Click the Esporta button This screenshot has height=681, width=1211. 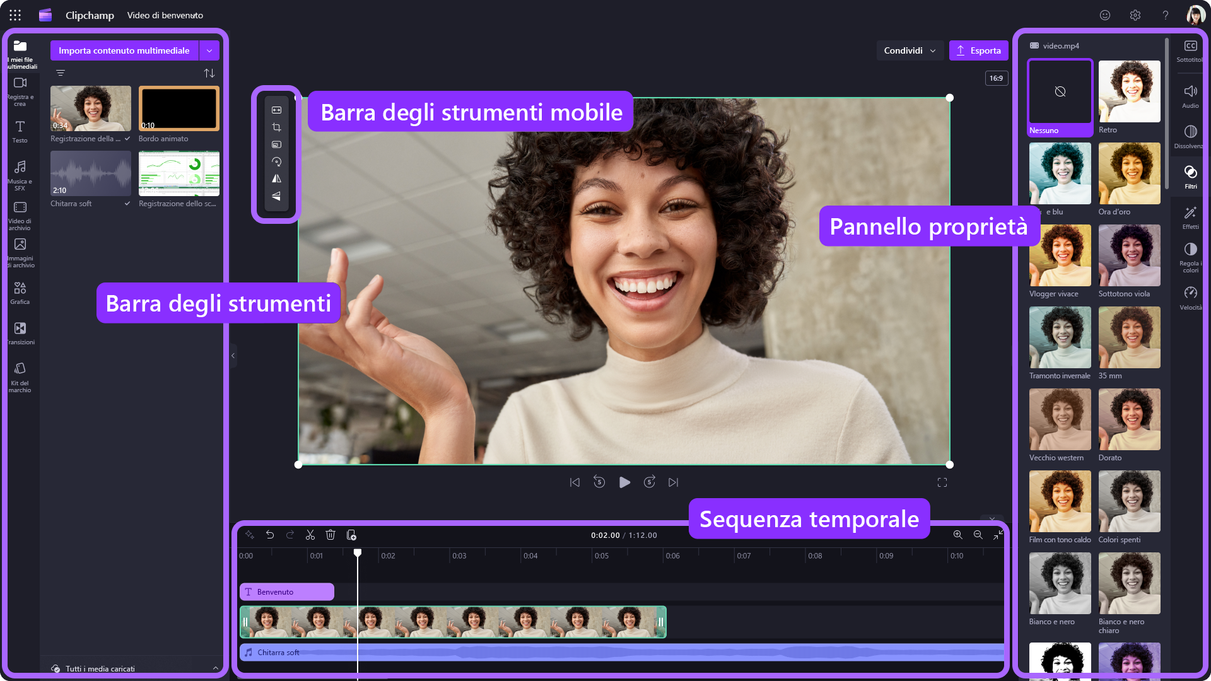pyautogui.click(x=978, y=50)
